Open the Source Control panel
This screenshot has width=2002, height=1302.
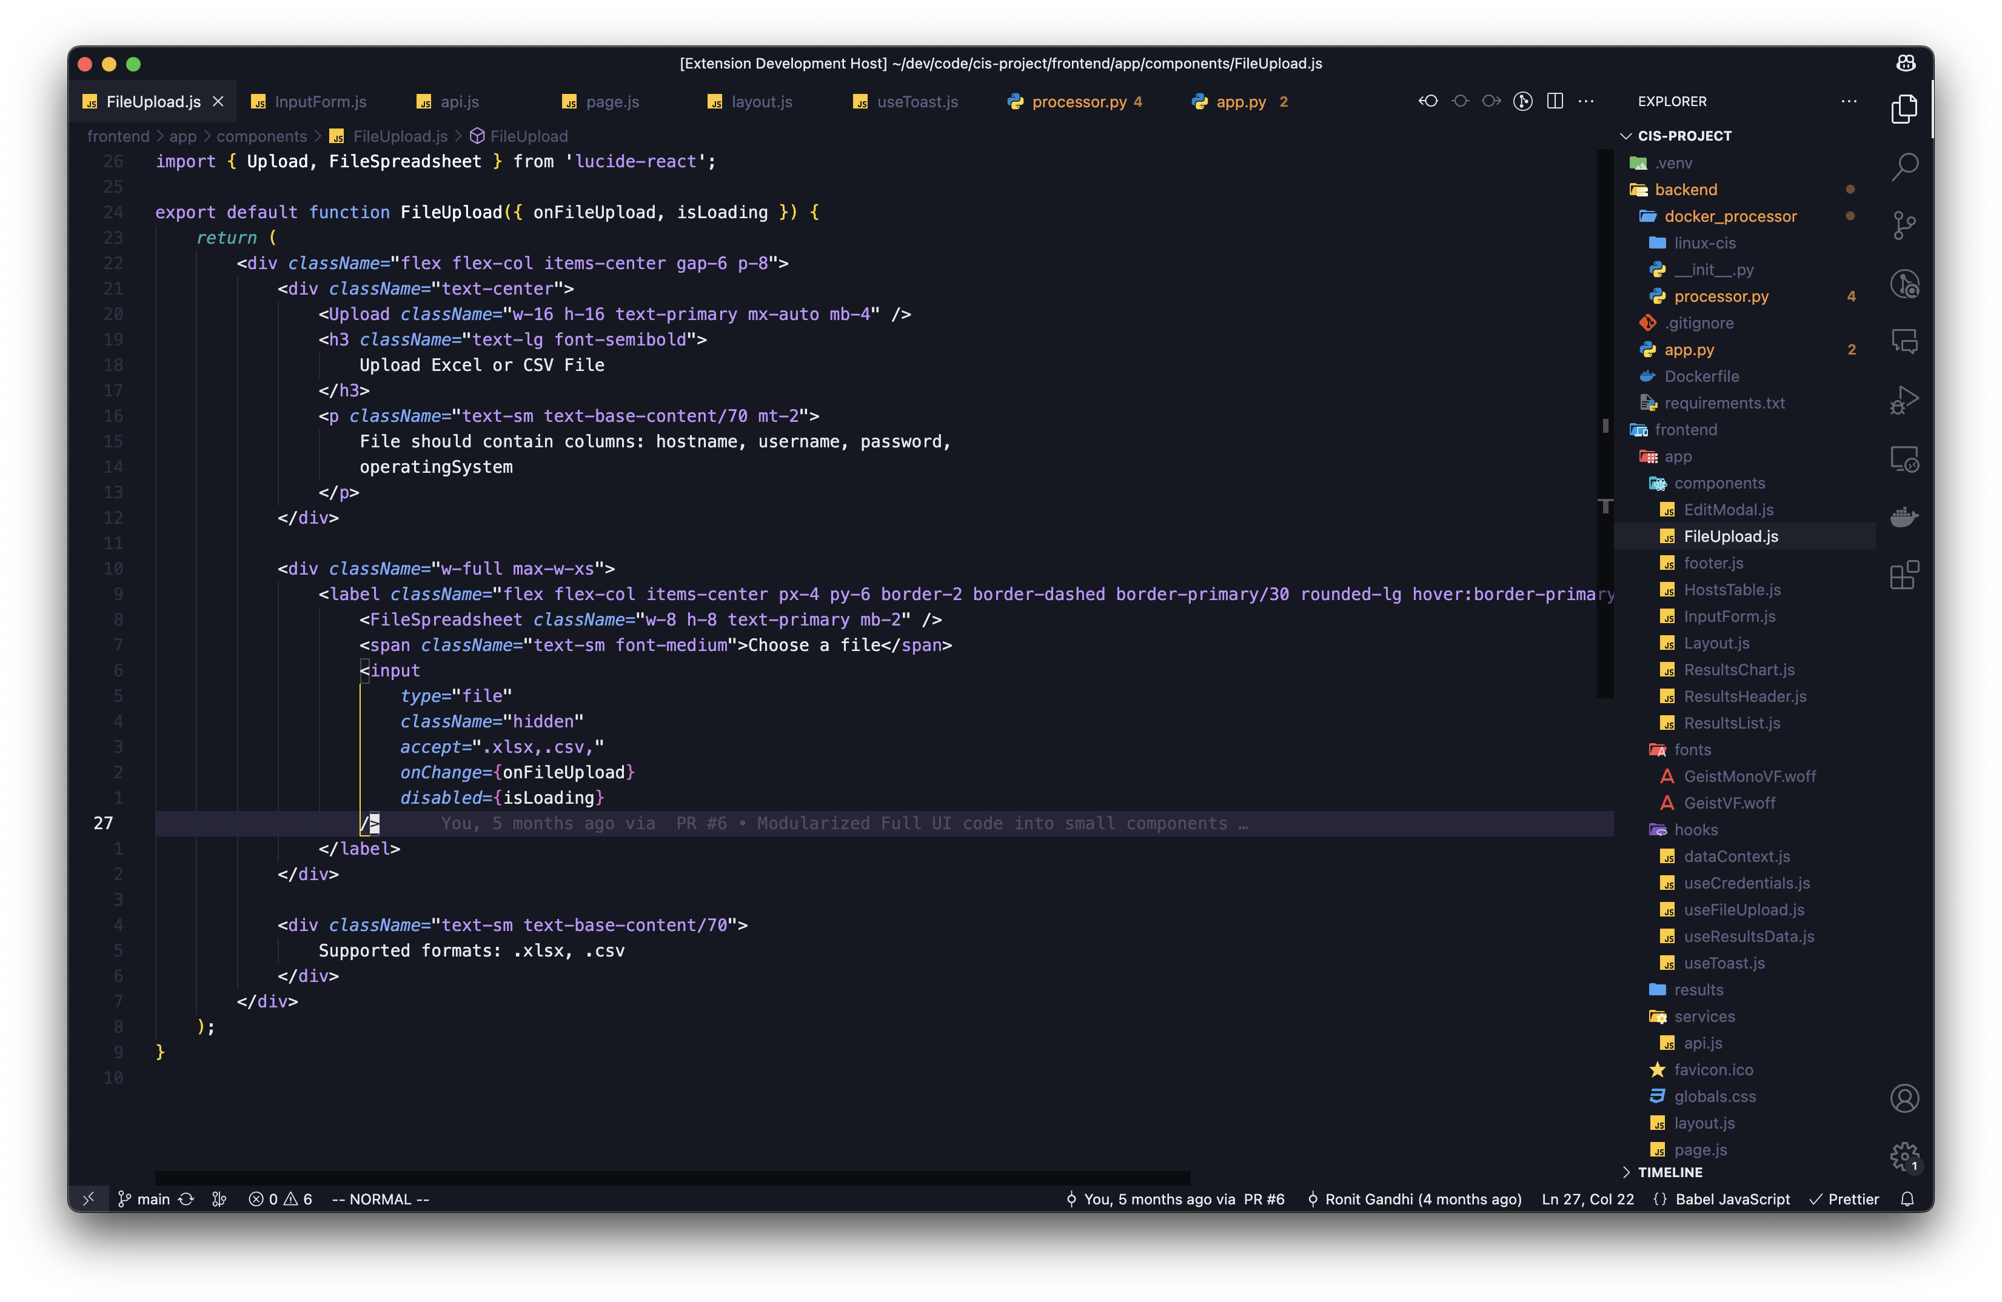[1905, 224]
